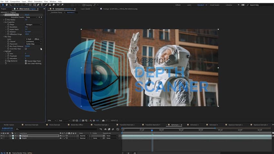The height and width of the screenshot is (154, 274).
Task: Click the current timecode 0:00:07:22 display
Action: [x=7, y=128]
